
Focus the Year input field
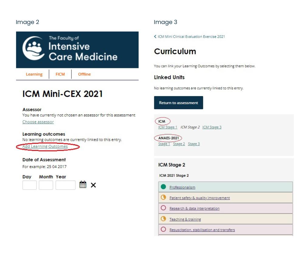(66, 185)
